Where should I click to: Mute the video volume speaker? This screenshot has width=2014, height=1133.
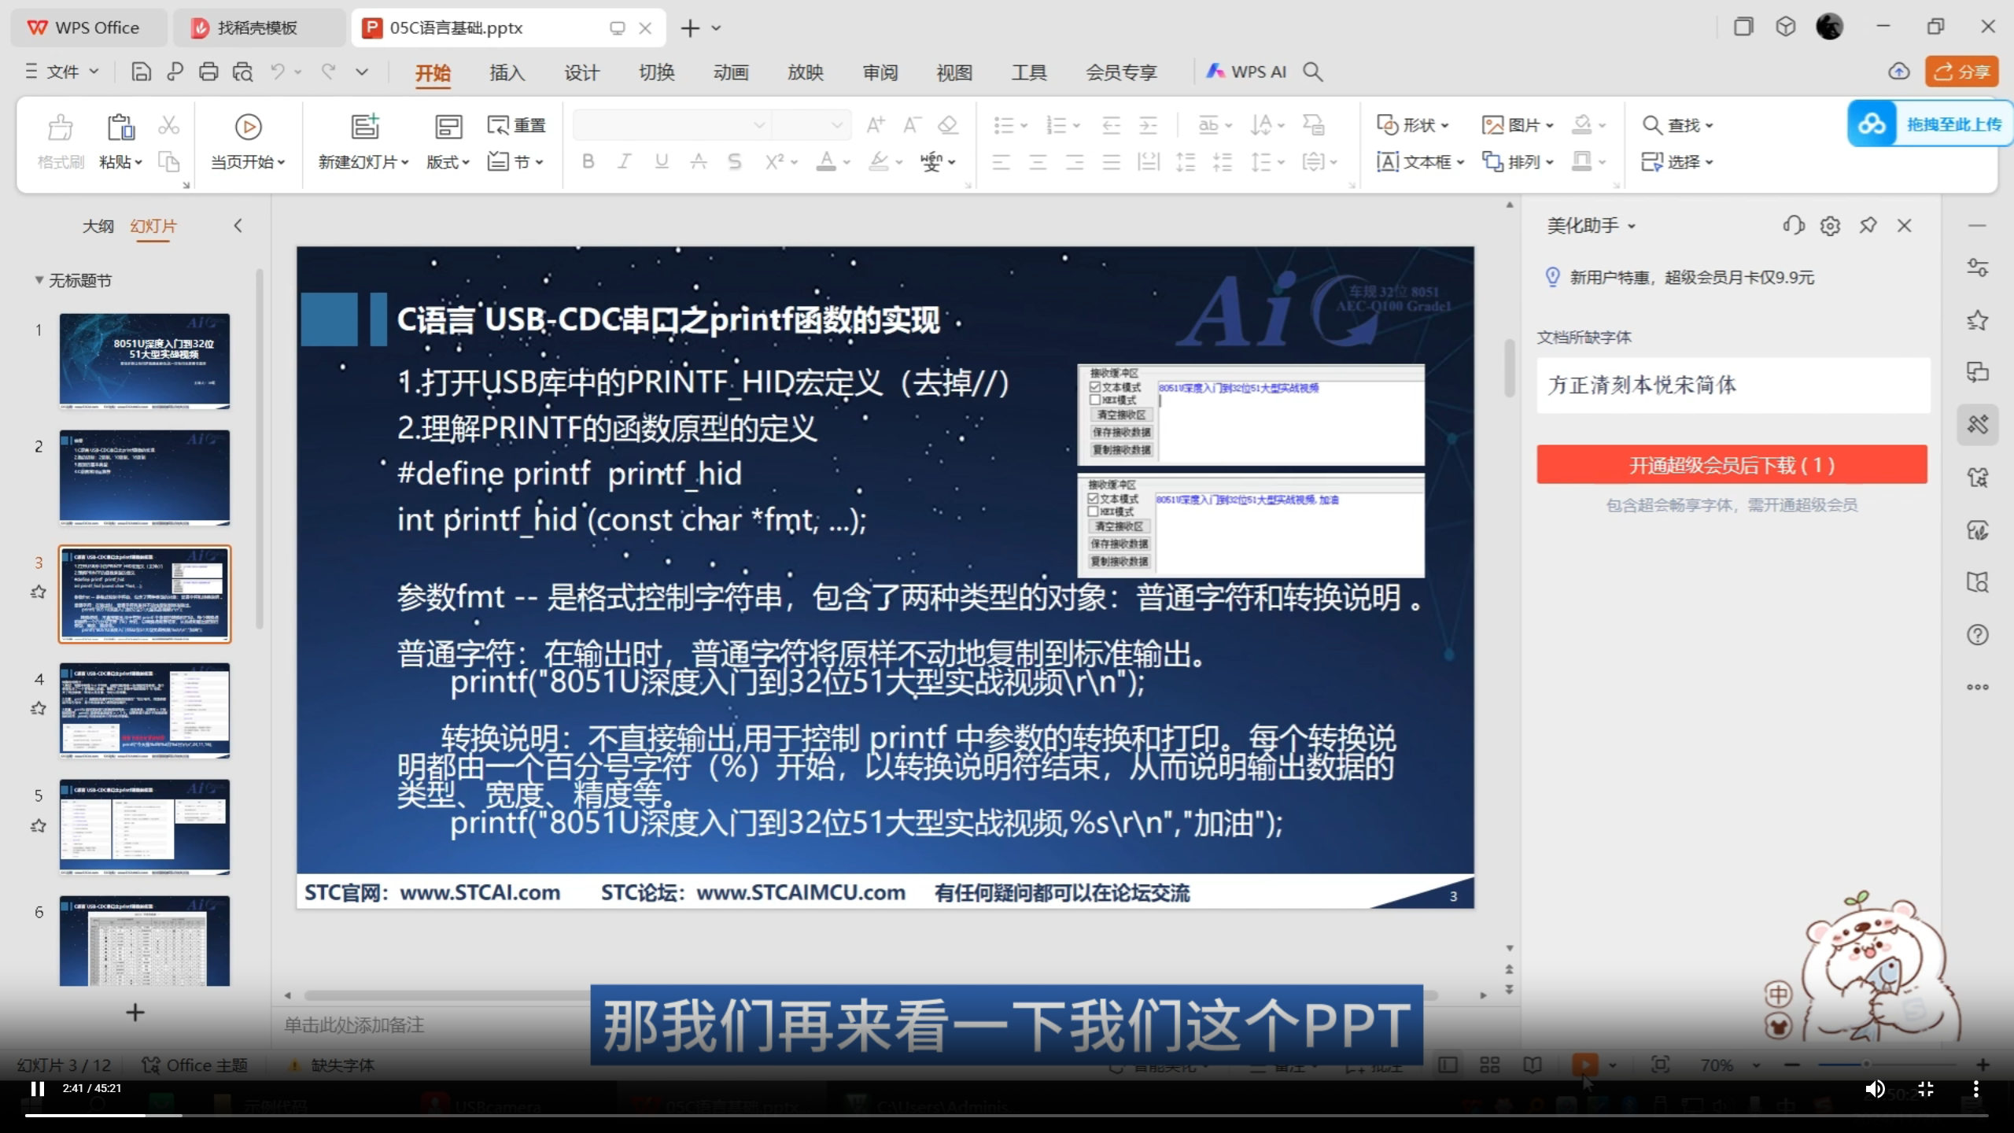tap(1875, 1089)
